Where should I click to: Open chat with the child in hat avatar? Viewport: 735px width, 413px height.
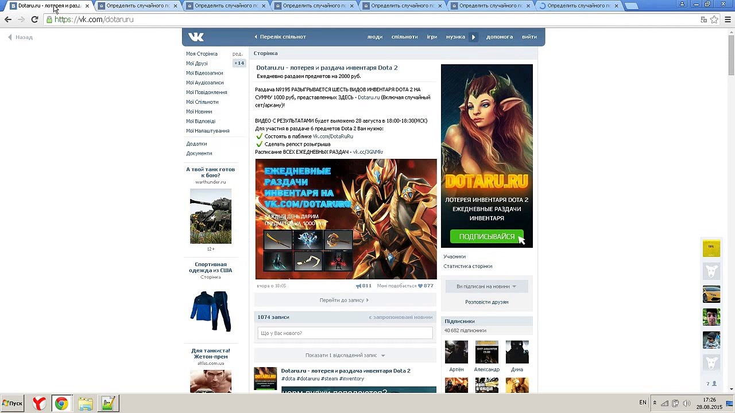point(711,340)
